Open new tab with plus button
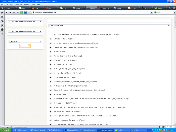 169,8
